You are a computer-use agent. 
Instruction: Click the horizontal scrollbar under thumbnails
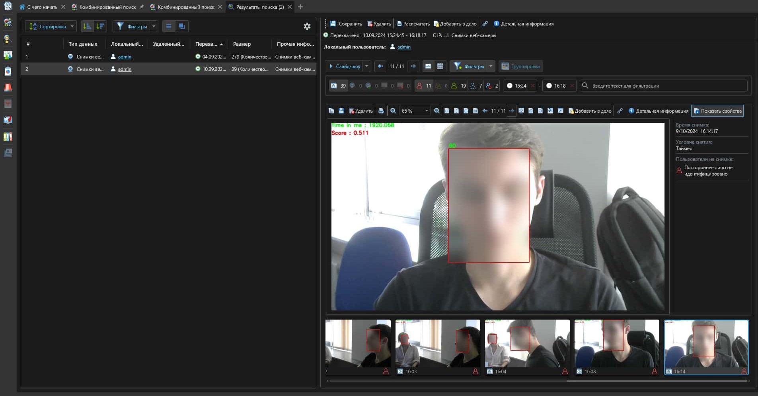point(657,381)
